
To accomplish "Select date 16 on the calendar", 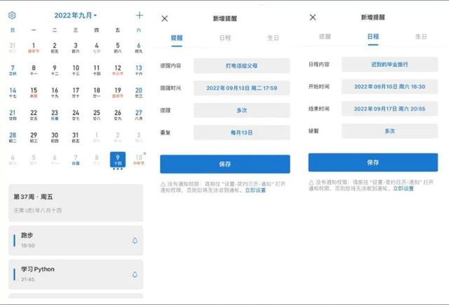I will [x=55, y=93].
